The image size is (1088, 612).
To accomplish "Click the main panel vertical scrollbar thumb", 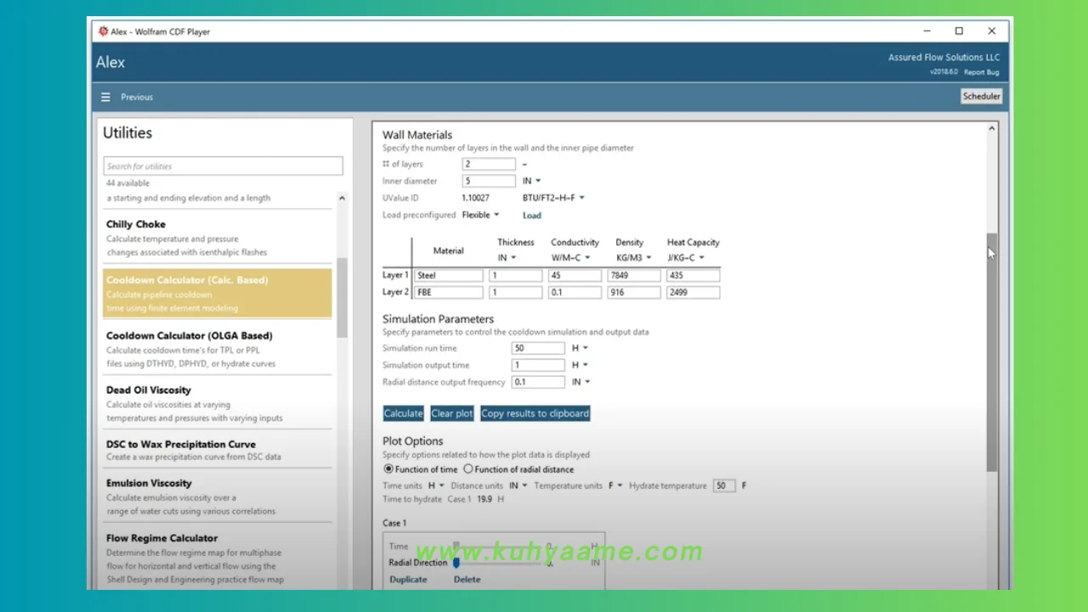I will coord(991,353).
